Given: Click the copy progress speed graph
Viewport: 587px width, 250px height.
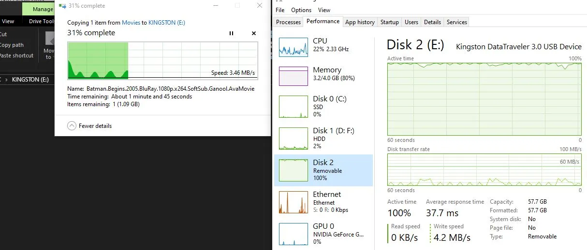Looking at the screenshot, I should tap(163, 60).
